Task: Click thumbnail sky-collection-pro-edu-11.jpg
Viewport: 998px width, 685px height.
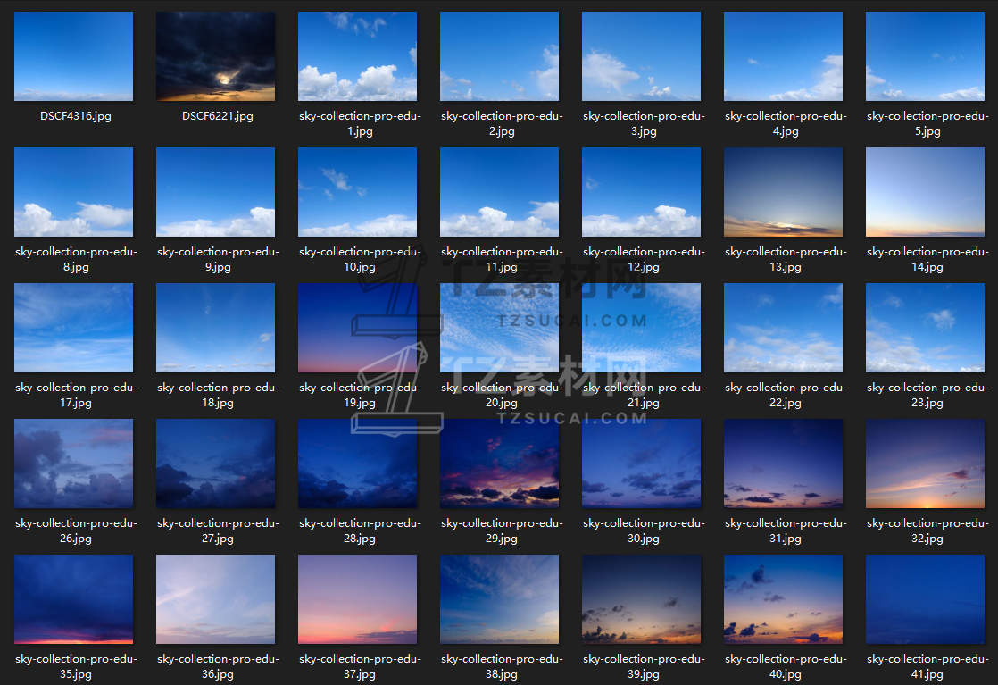Action: click(500, 192)
